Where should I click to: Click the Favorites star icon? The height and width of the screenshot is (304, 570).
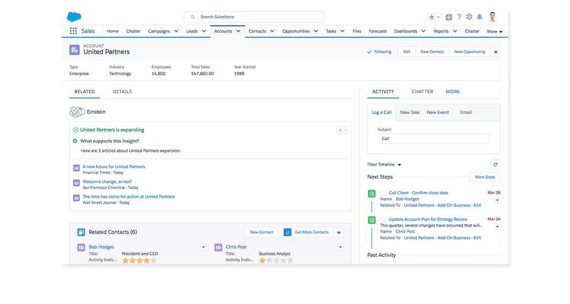432,17
